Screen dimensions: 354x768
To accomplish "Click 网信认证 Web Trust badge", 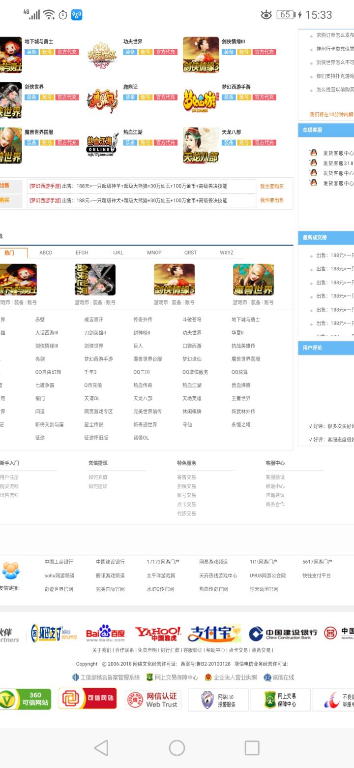I will tap(153, 700).
